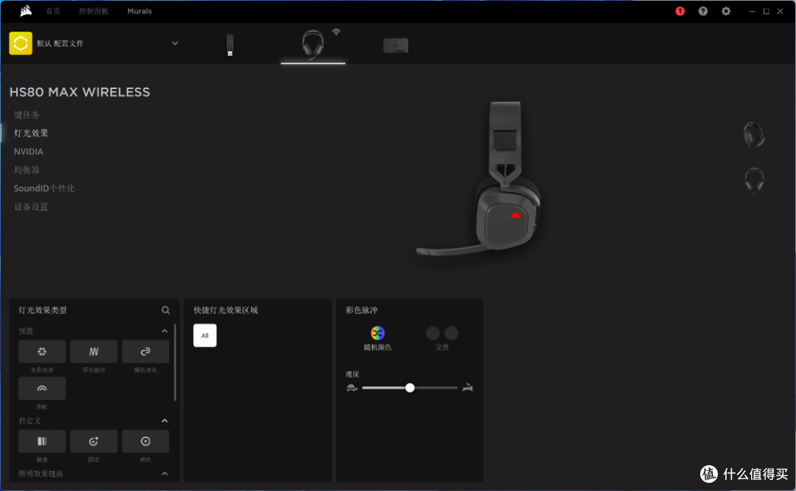This screenshot has height=491, width=796.
Task: Click the HS80 MAX WIRELESS title
Action: pos(80,92)
